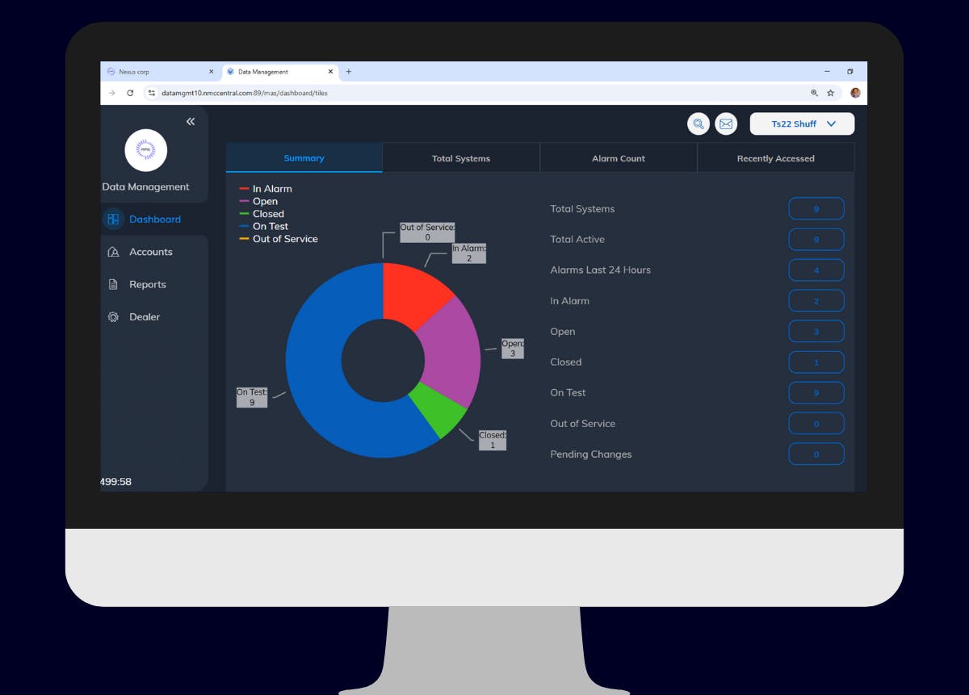Click the Reports document icon
The image size is (969, 695).
113,284
